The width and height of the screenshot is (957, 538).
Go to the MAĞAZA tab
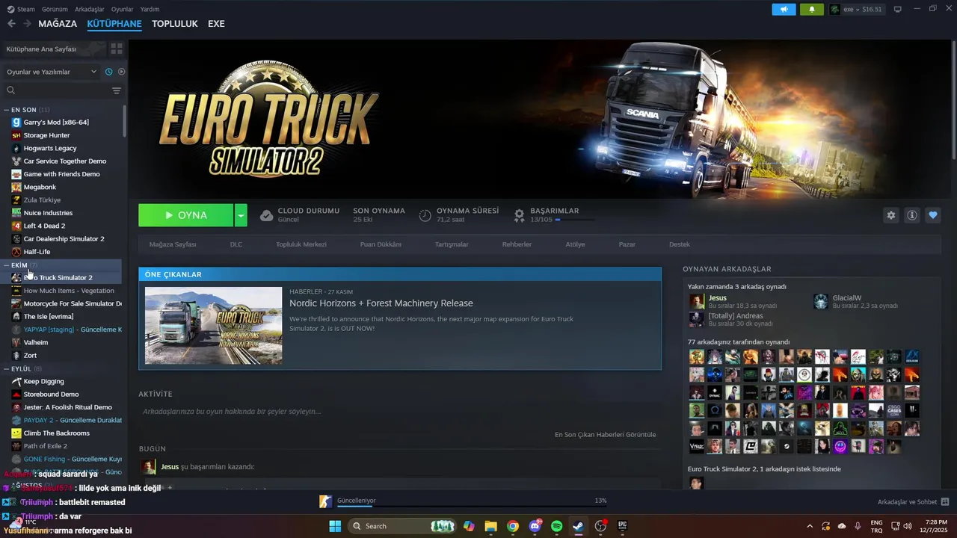pyautogui.click(x=58, y=24)
